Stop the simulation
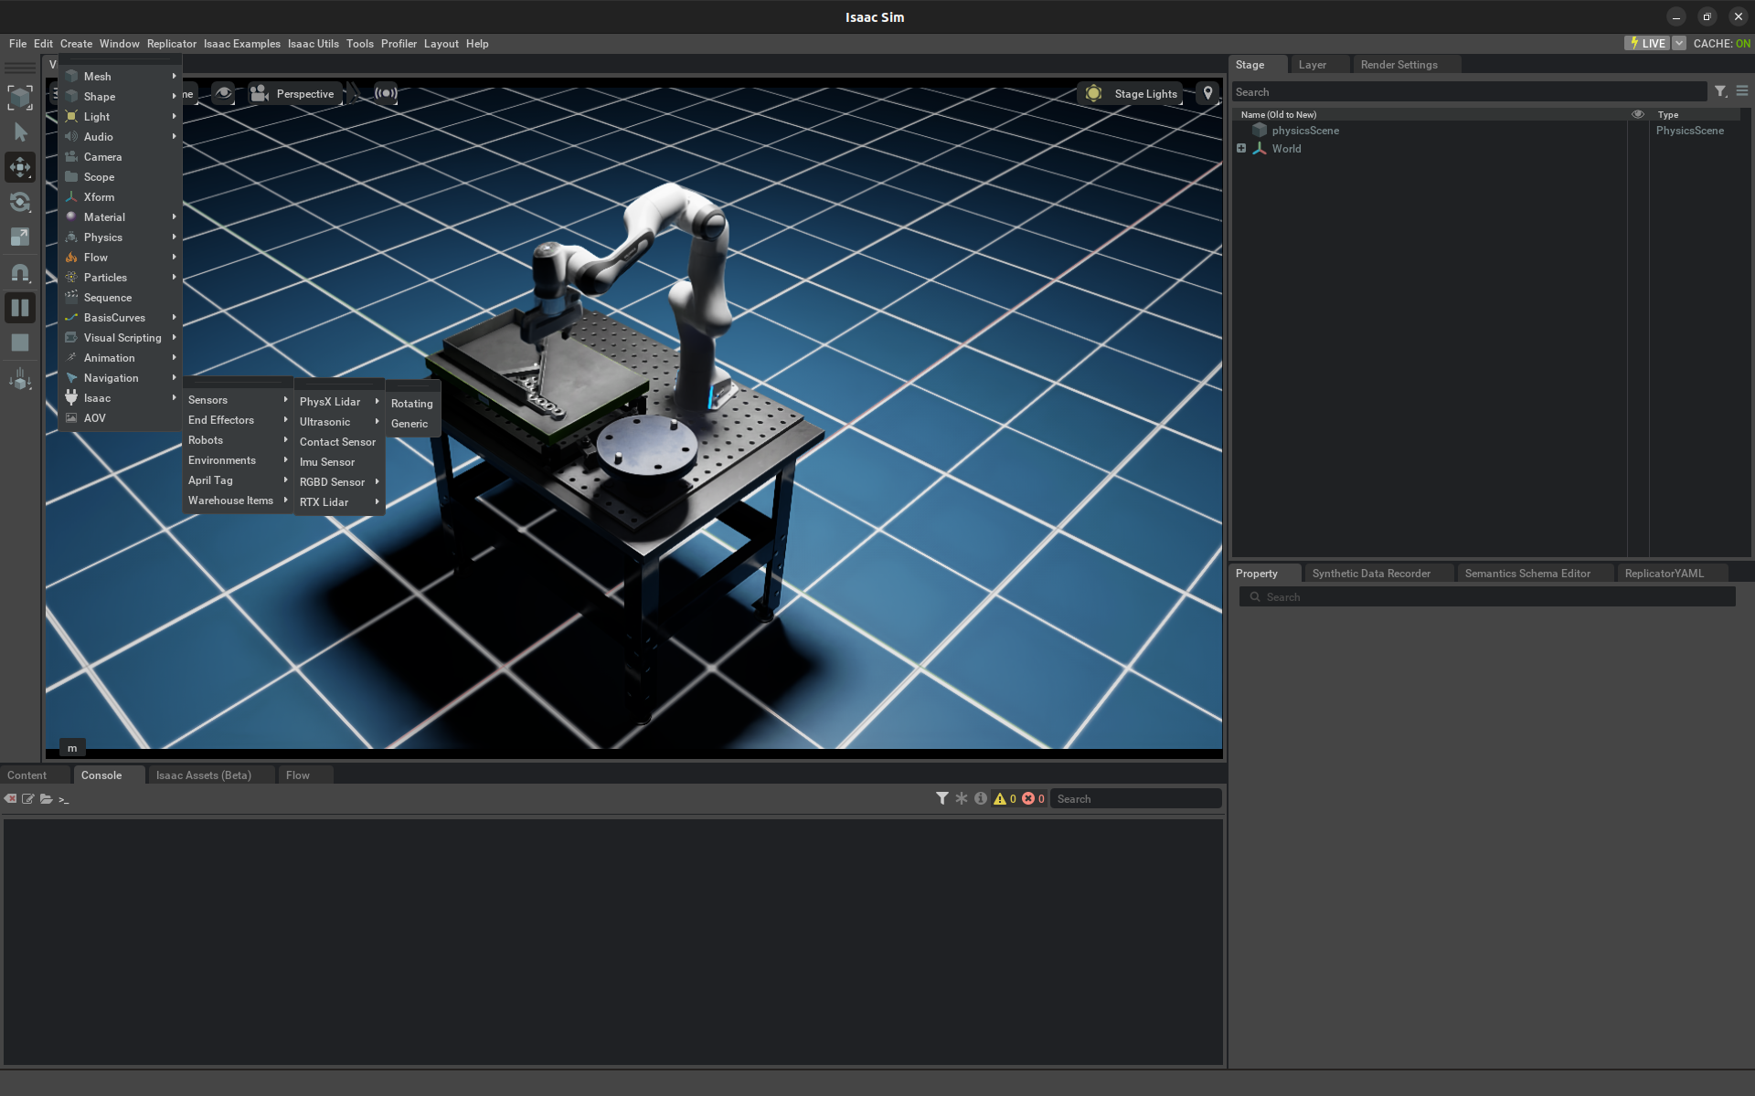1755x1096 pixels. [20, 342]
